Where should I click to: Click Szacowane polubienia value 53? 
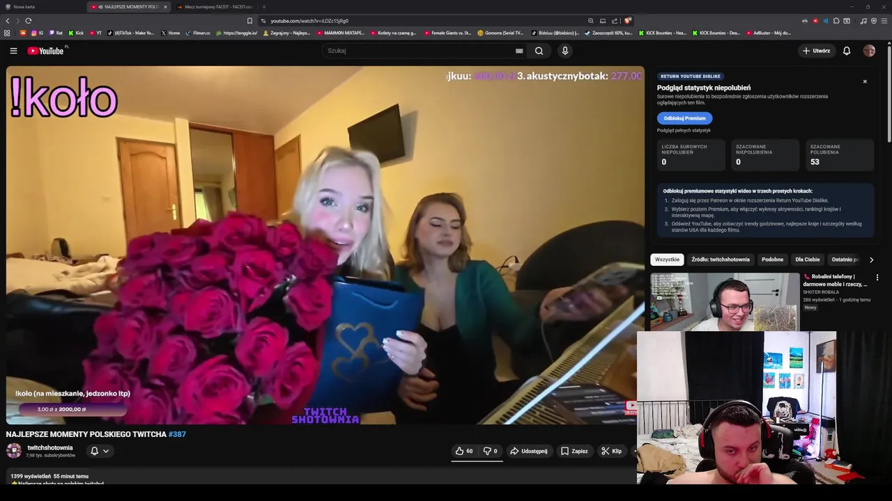pyautogui.click(x=815, y=162)
